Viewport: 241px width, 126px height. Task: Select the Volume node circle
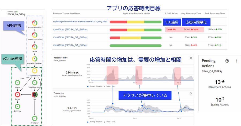(17, 83)
